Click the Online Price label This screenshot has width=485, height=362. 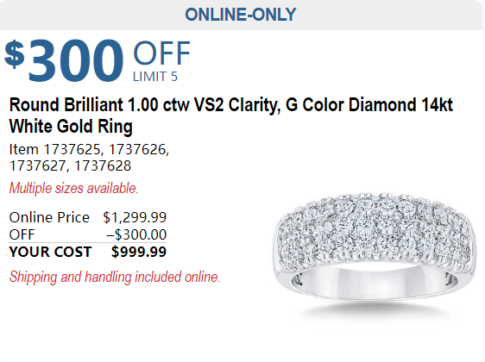pyautogui.click(x=49, y=217)
